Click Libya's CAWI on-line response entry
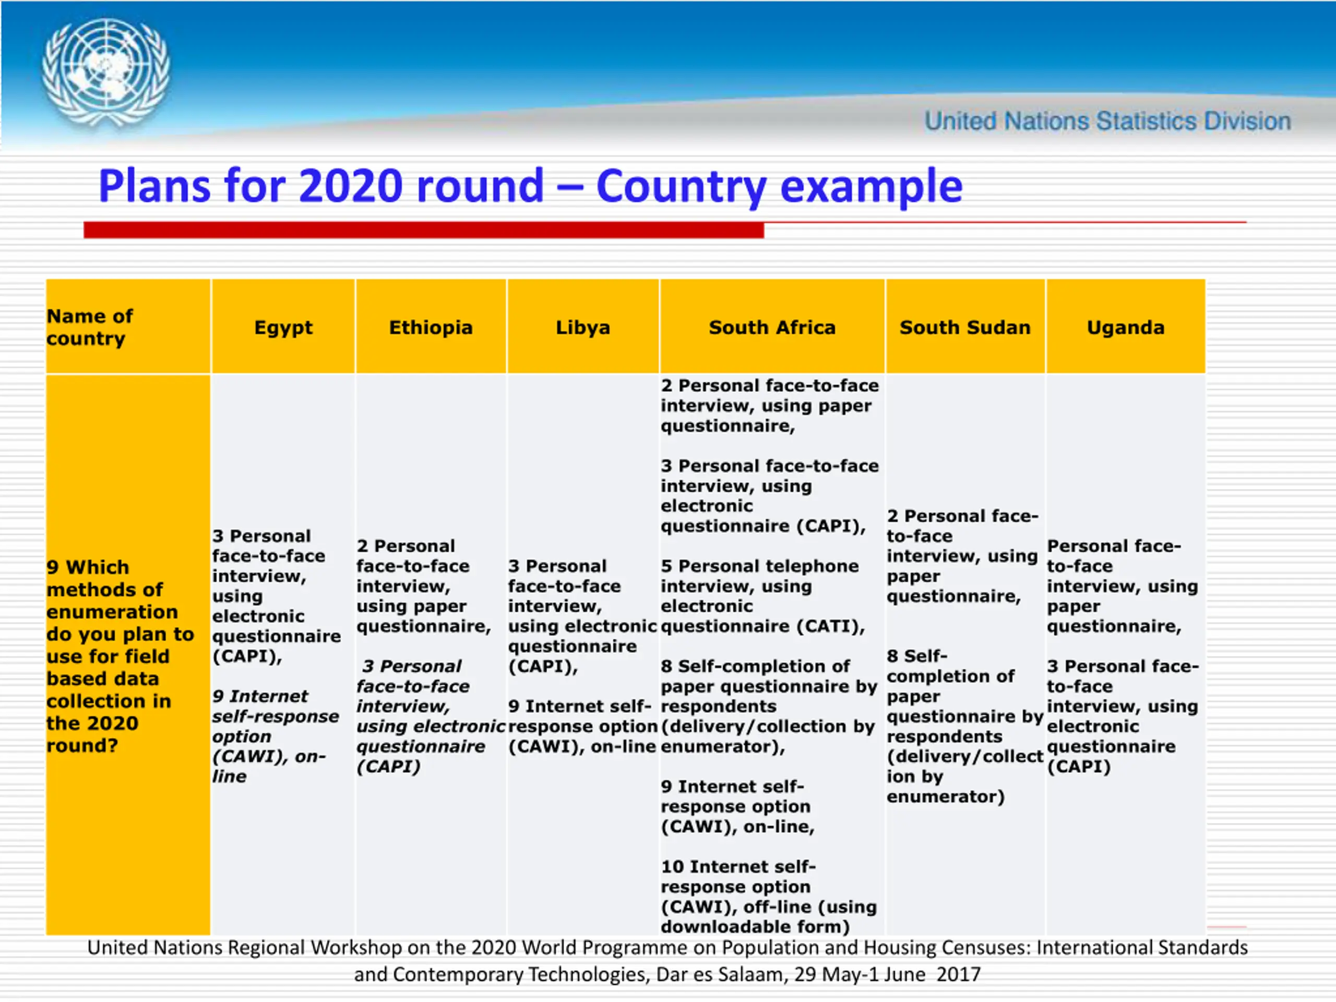Screen dimensions: 1336x1002 click(x=581, y=726)
